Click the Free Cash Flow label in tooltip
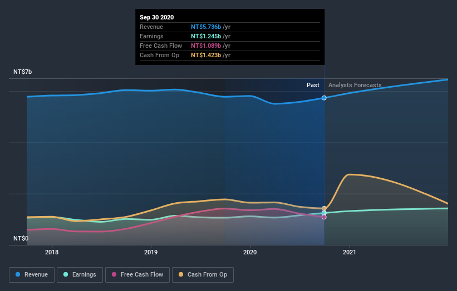 tap(161, 46)
